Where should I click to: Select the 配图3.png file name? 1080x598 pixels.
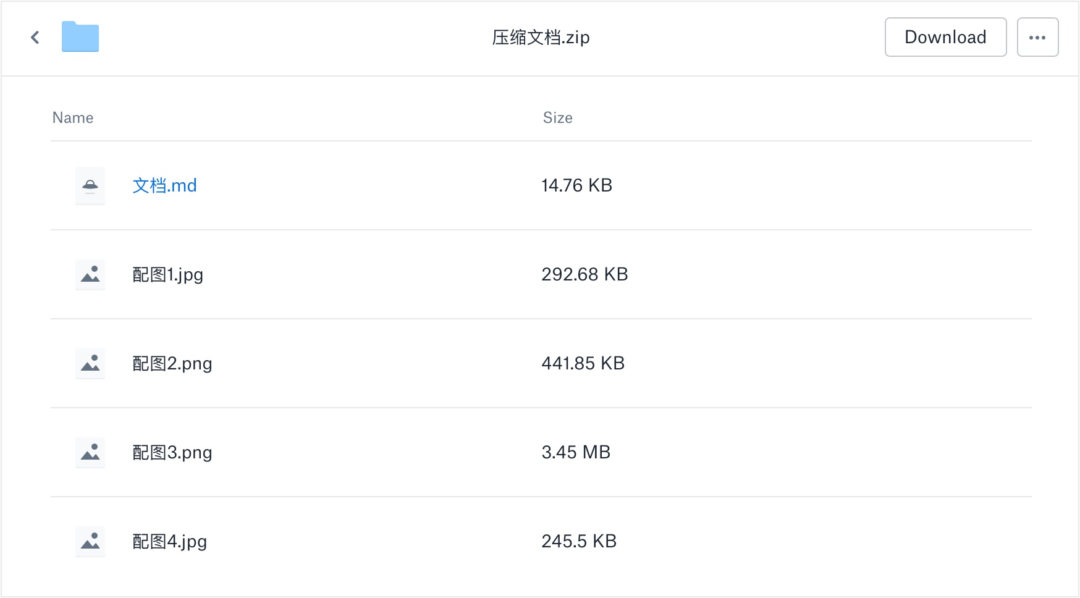(x=172, y=452)
